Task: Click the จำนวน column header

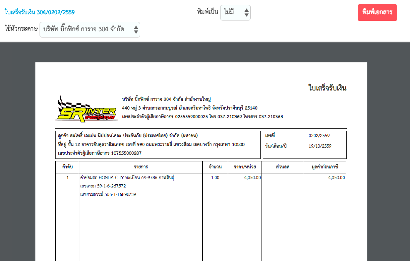Action: [215, 167]
